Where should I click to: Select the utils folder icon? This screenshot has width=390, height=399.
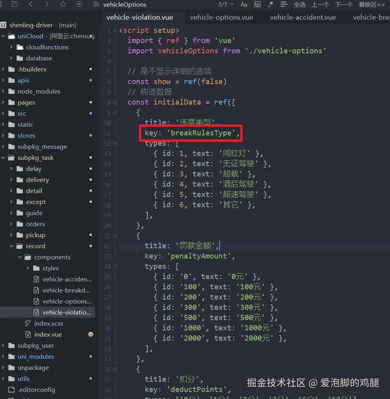[x=11, y=378]
